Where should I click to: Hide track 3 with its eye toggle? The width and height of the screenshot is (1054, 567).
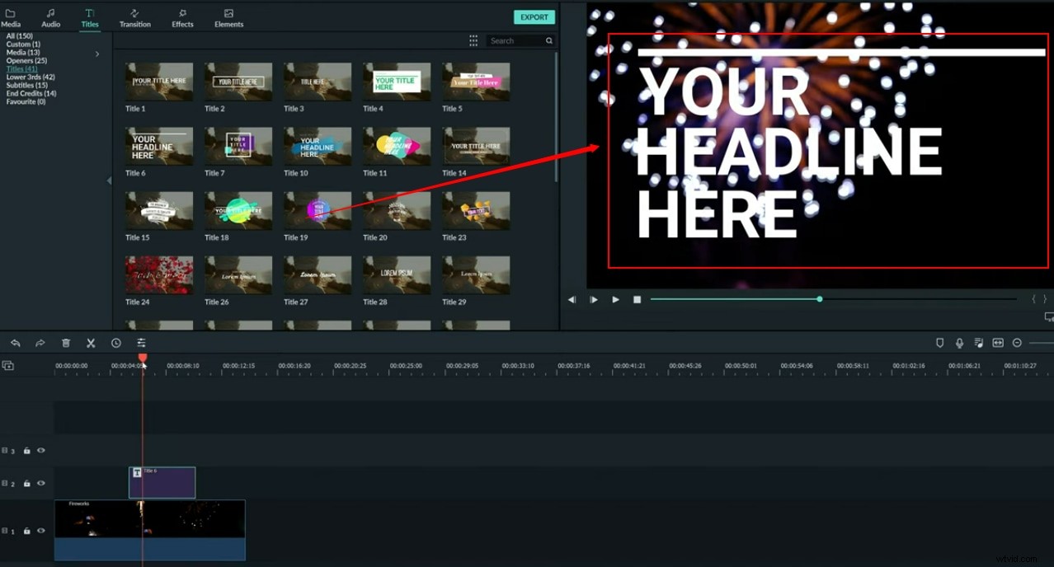tap(40, 450)
